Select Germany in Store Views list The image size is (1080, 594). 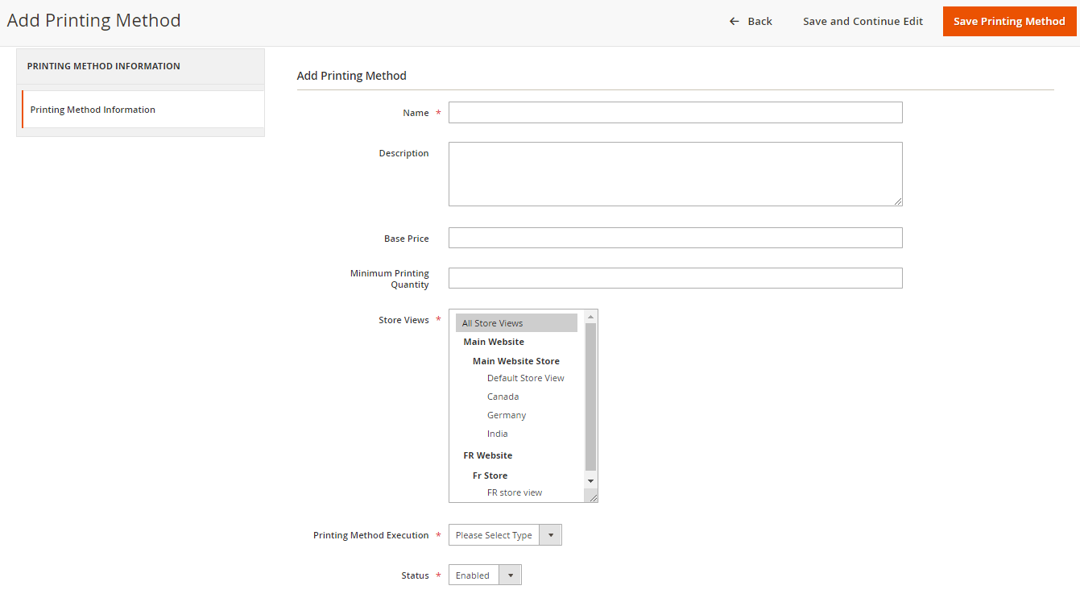click(507, 415)
